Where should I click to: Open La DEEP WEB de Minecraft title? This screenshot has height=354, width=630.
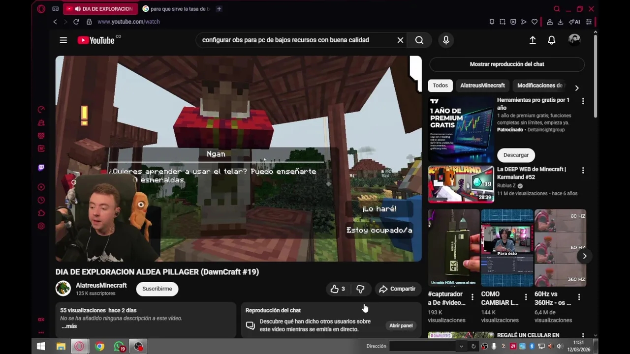[532, 173]
